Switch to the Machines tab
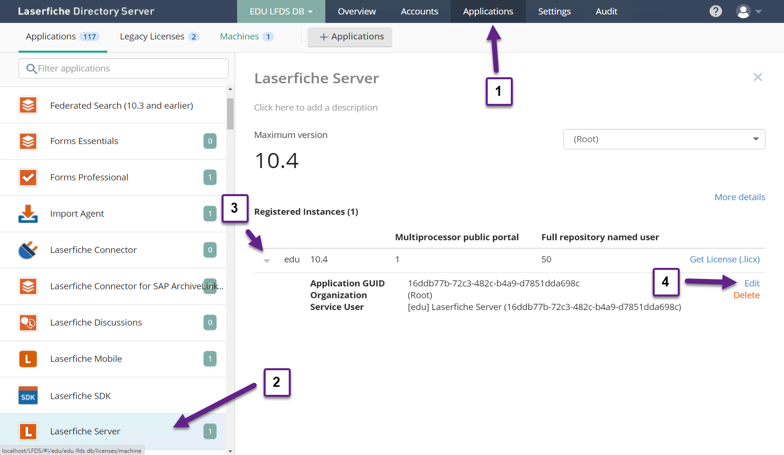The width and height of the screenshot is (784, 455). pos(247,37)
